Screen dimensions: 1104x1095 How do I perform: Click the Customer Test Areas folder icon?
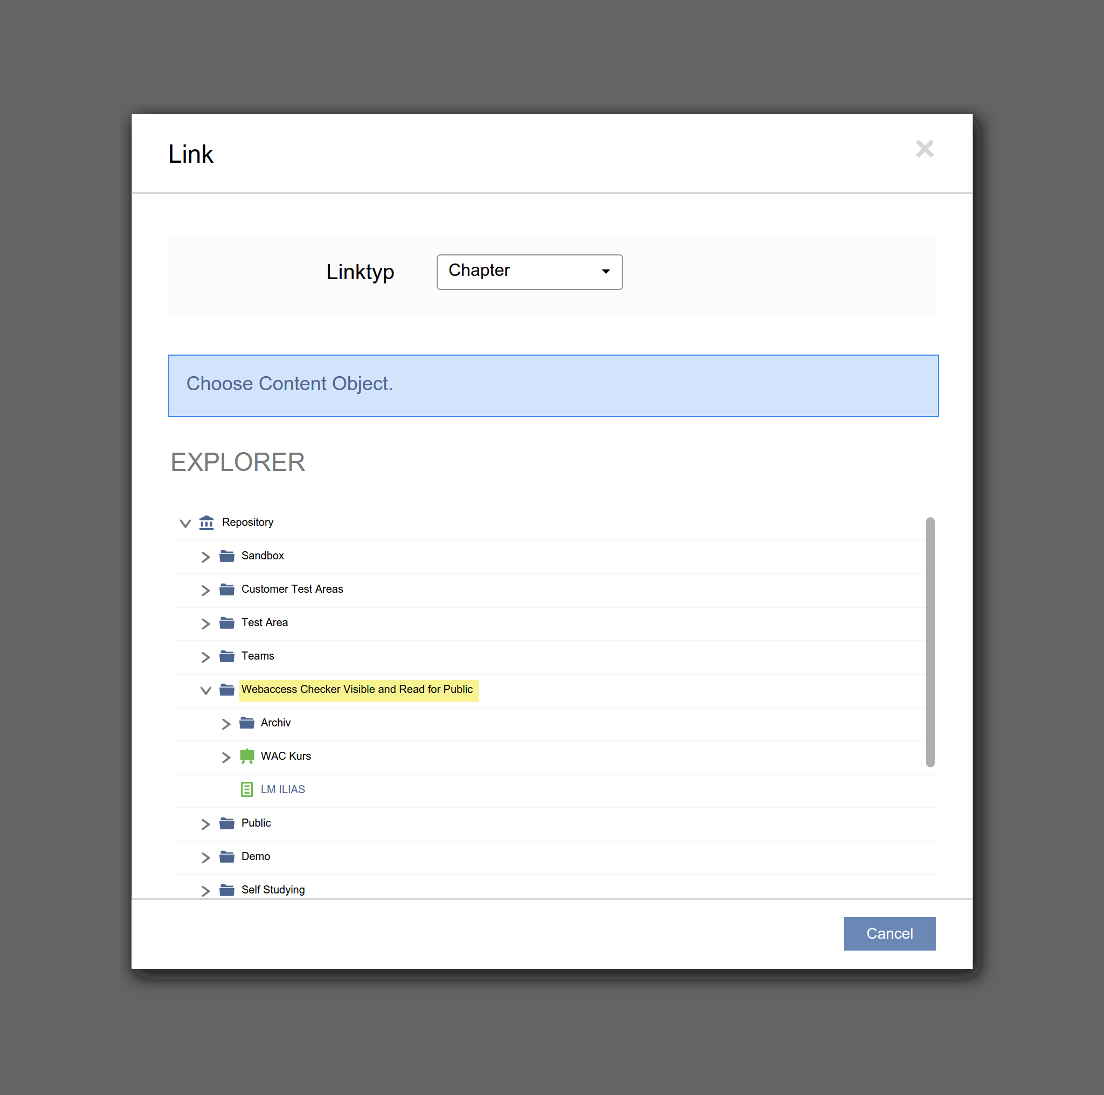227,590
